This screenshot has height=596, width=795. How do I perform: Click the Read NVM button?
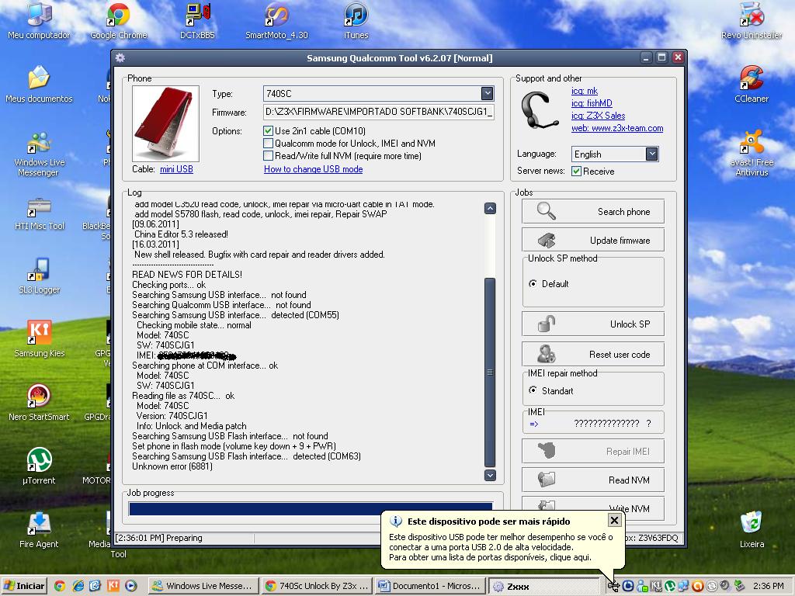[592, 480]
